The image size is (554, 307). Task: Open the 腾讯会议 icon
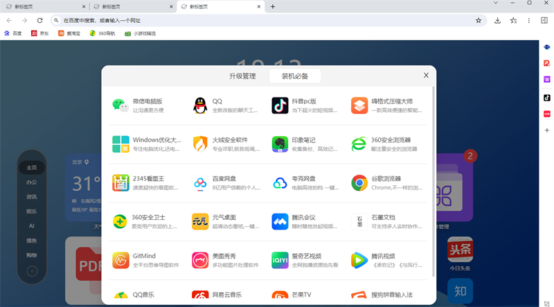point(280,221)
